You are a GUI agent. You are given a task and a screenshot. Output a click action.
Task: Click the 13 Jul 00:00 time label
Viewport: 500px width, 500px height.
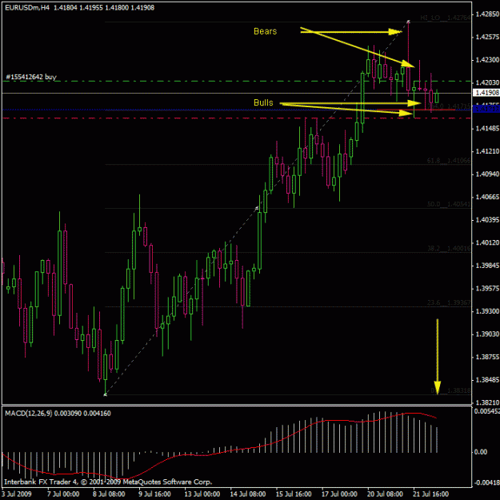[202, 494]
